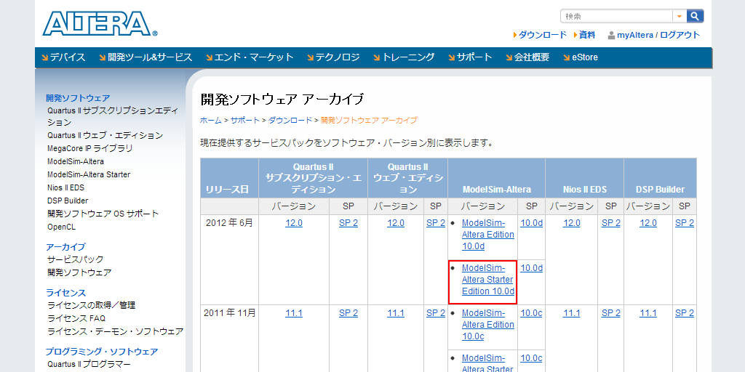Open the テクノロジ menu
745x372 pixels.
click(333, 57)
